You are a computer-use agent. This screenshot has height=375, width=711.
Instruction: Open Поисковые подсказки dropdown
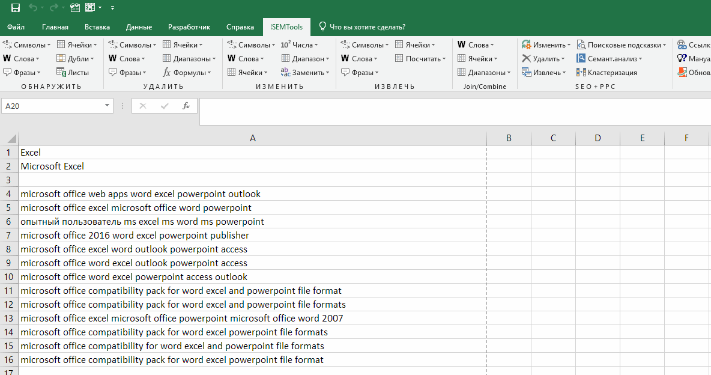pyautogui.click(x=622, y=44)
